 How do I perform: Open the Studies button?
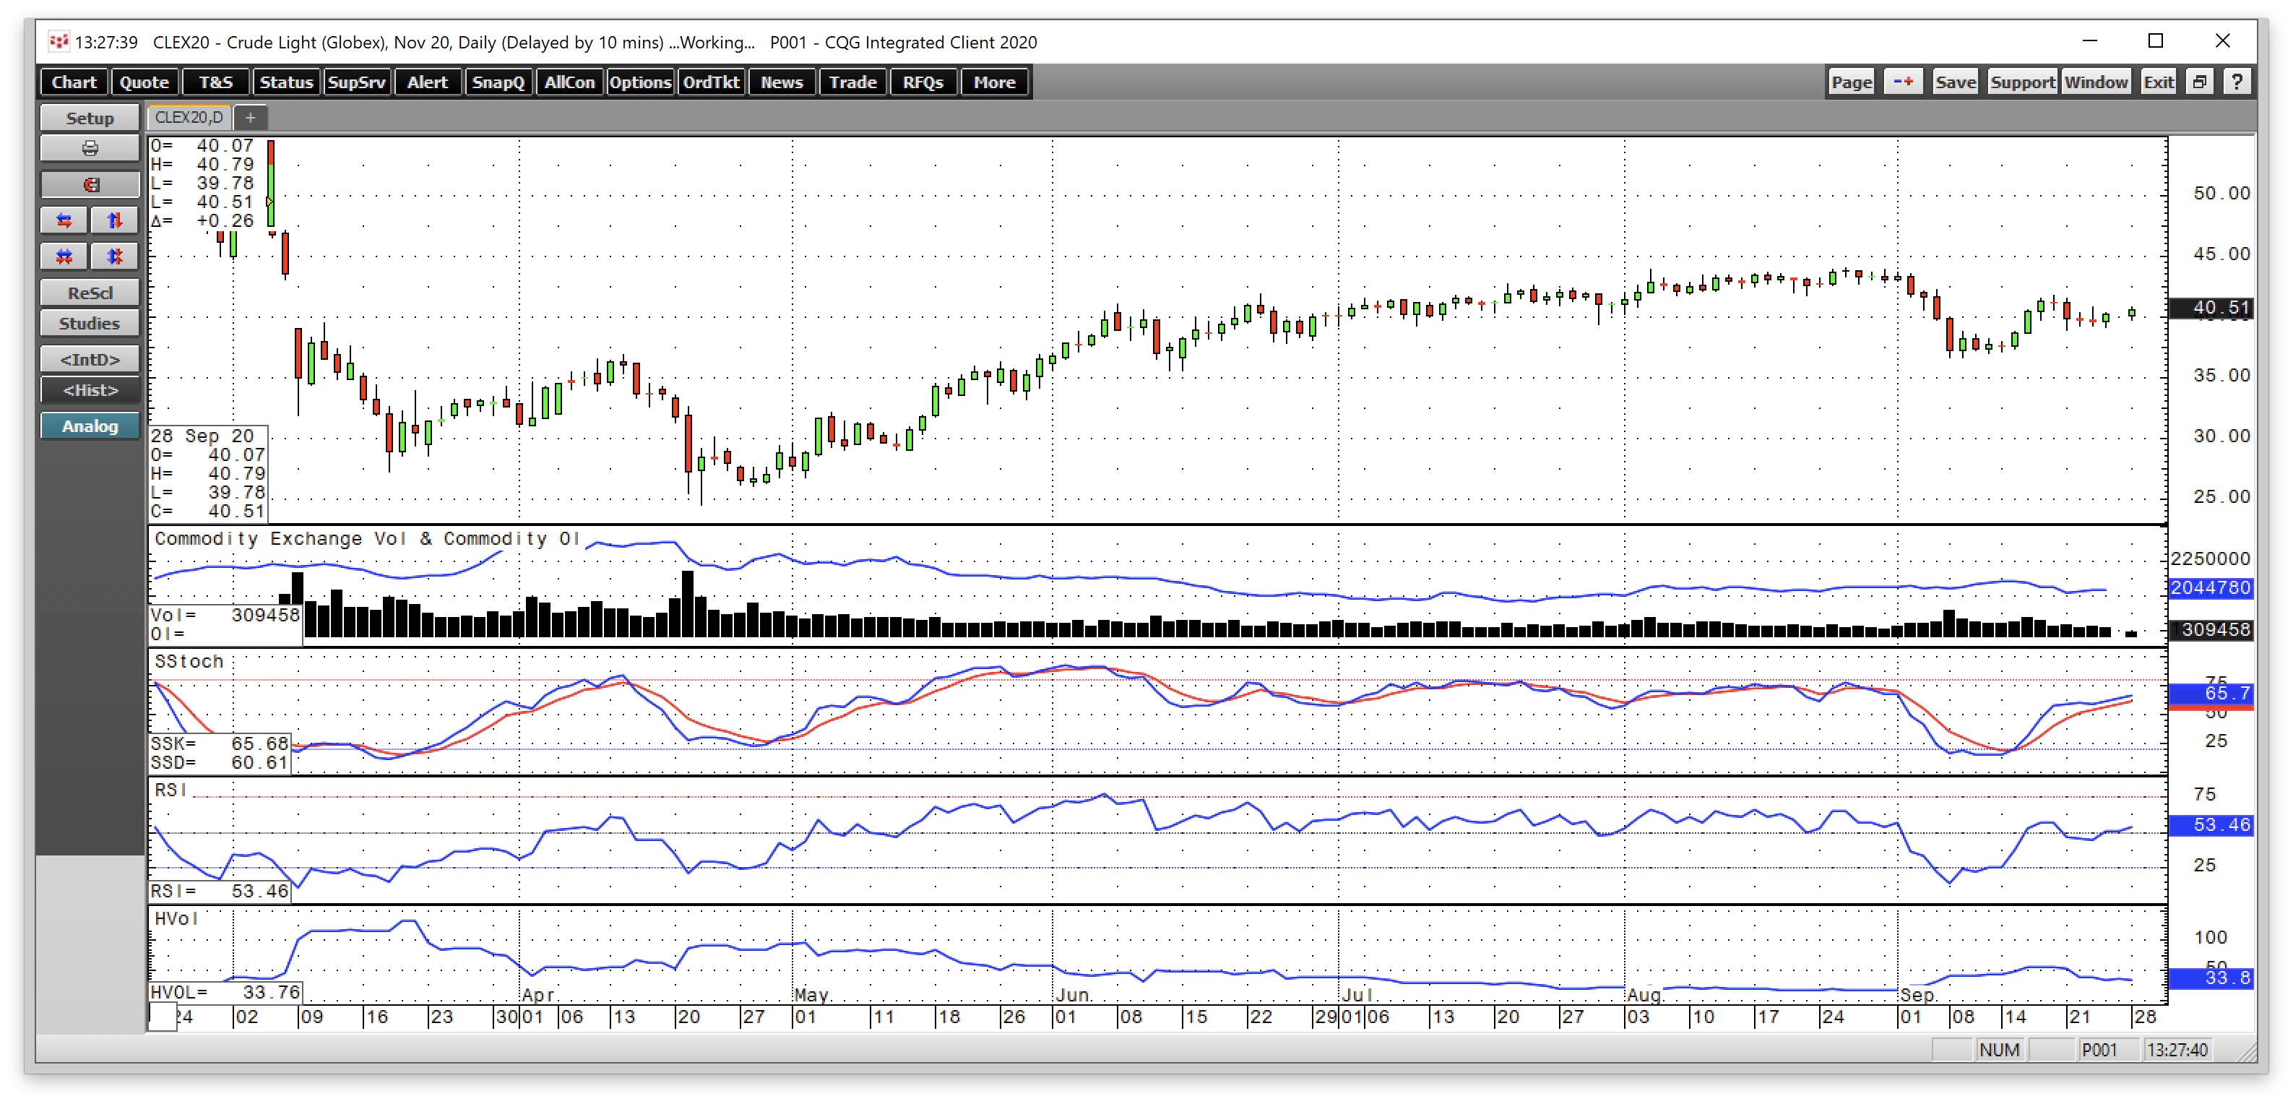point(90,323)
